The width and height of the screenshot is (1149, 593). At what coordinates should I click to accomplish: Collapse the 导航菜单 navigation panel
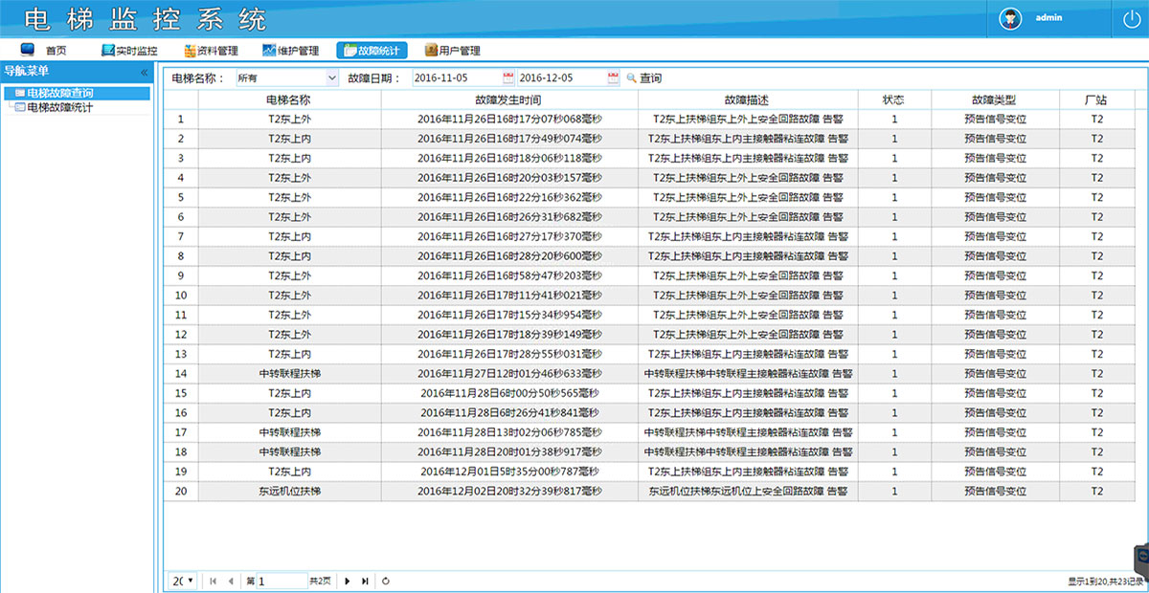(145, 72)
